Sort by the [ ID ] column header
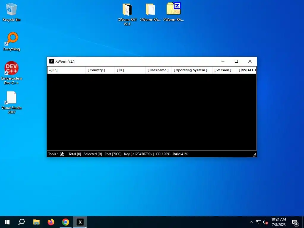 tap(130, 70)
